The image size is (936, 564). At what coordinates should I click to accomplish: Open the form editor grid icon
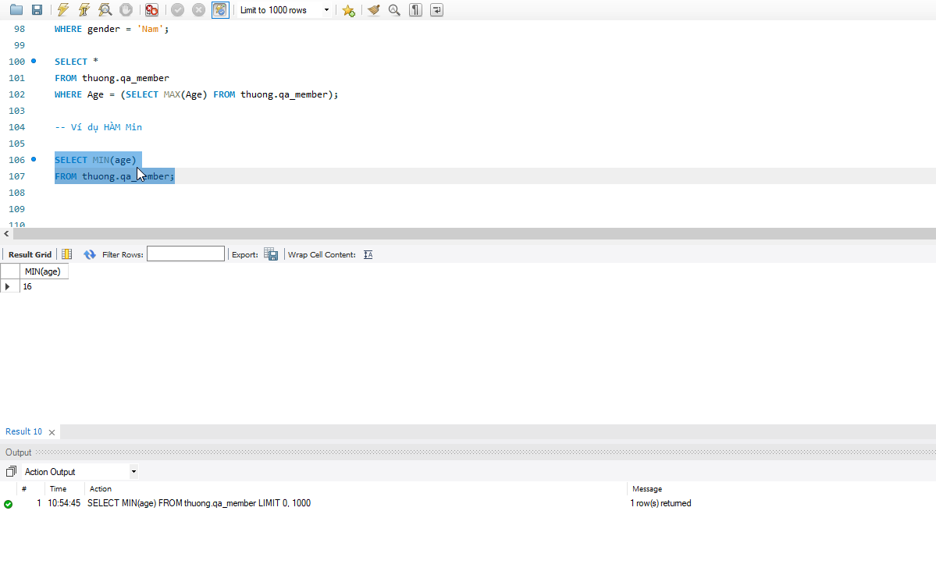click(x=67, y=254)
